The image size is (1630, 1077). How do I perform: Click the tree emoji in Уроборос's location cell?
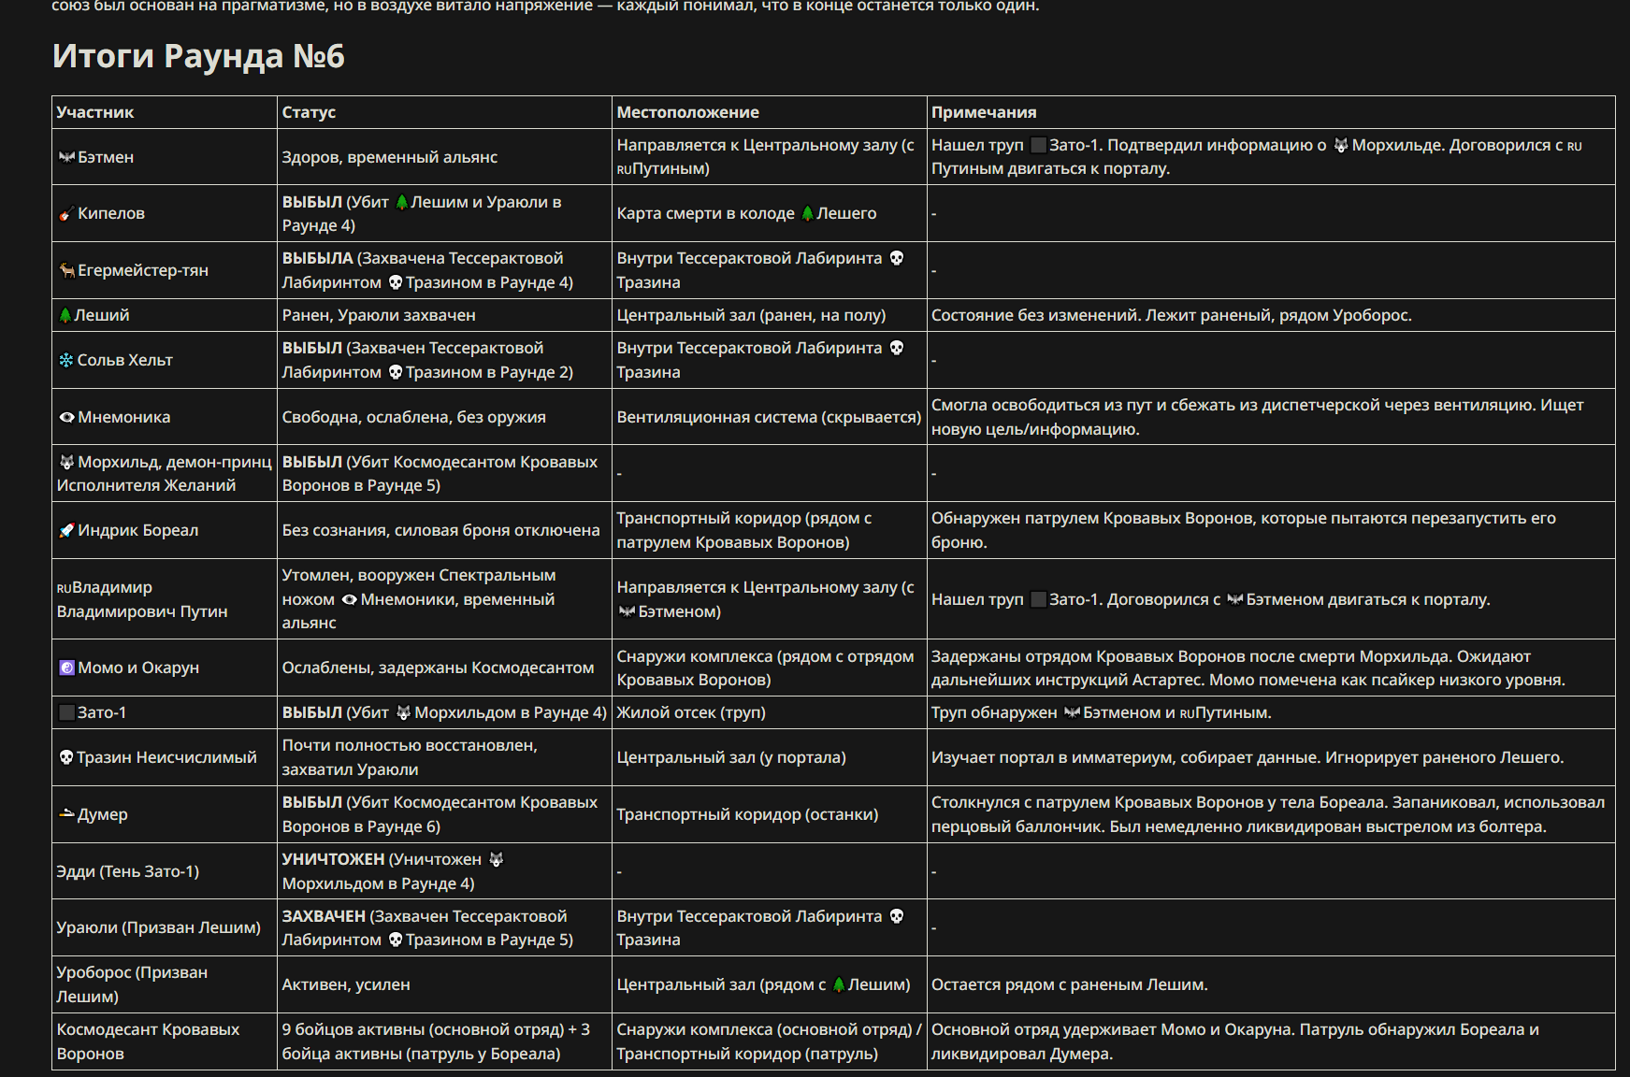pyautogui.click(x=838, y=984)
